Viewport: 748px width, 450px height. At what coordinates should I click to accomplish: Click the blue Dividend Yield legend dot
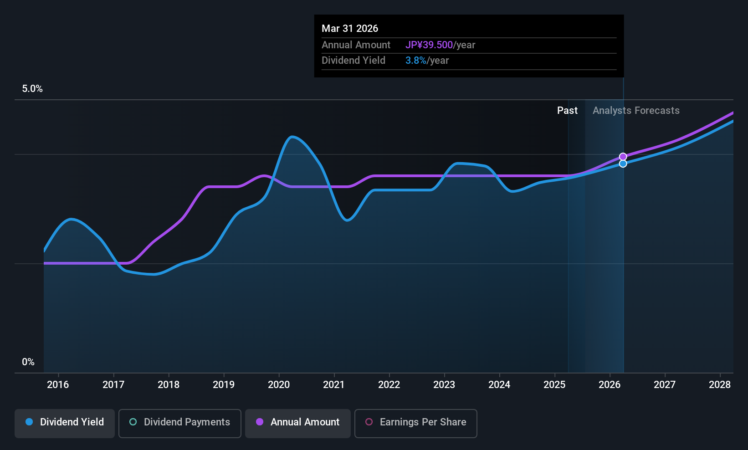coord(29,422)
